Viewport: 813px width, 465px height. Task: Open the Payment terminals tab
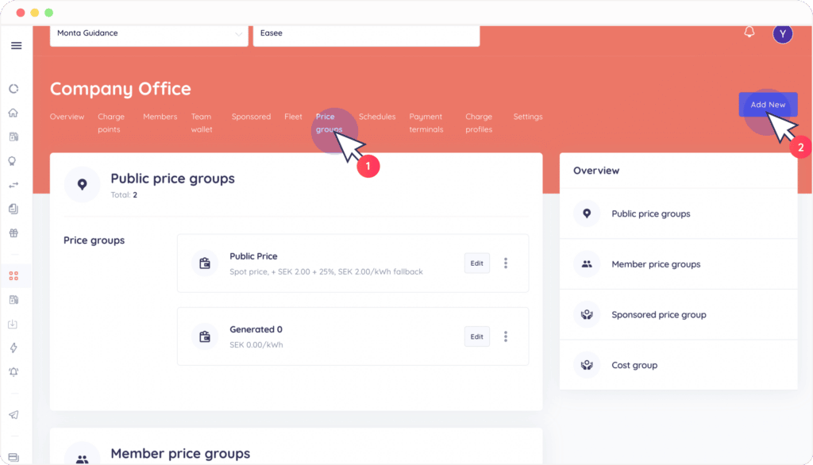pos(426,123)
